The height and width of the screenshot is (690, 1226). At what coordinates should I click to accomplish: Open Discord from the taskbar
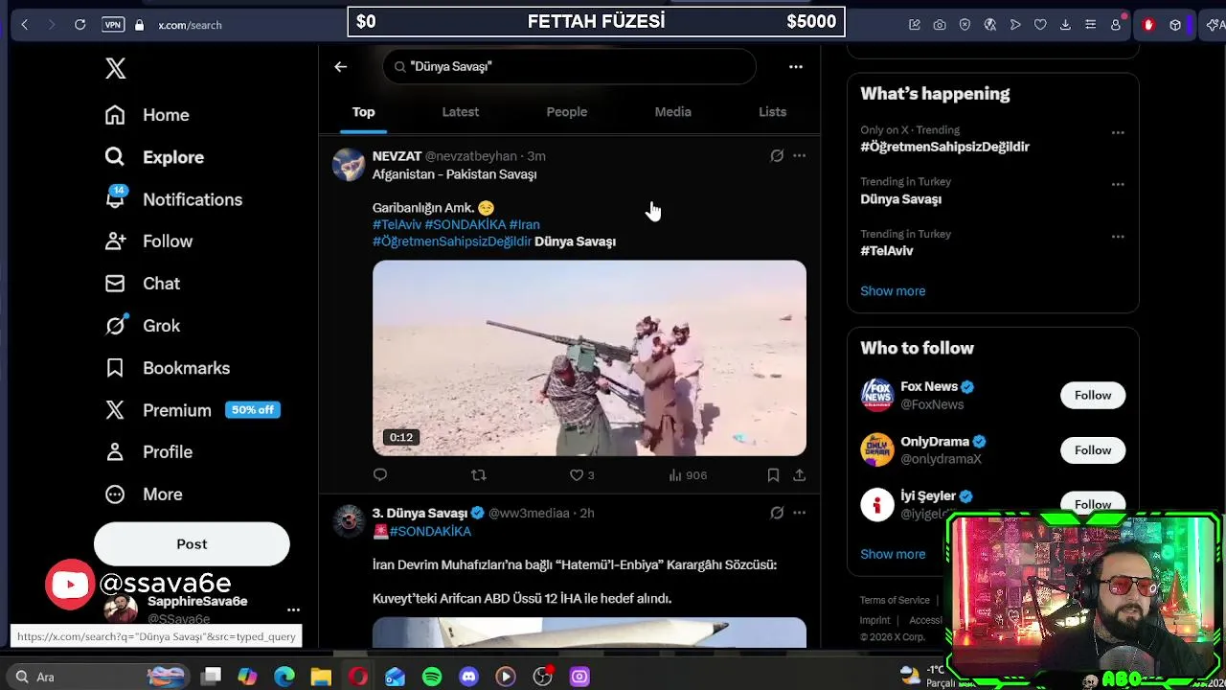468,677
